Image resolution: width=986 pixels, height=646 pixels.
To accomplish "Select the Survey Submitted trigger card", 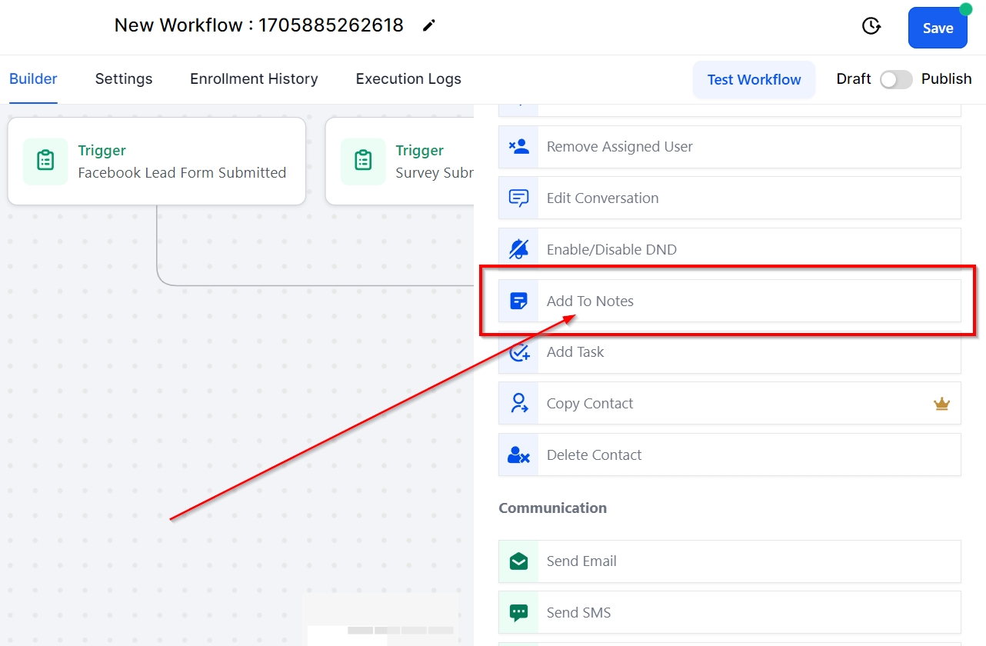I will click(400, 161).
